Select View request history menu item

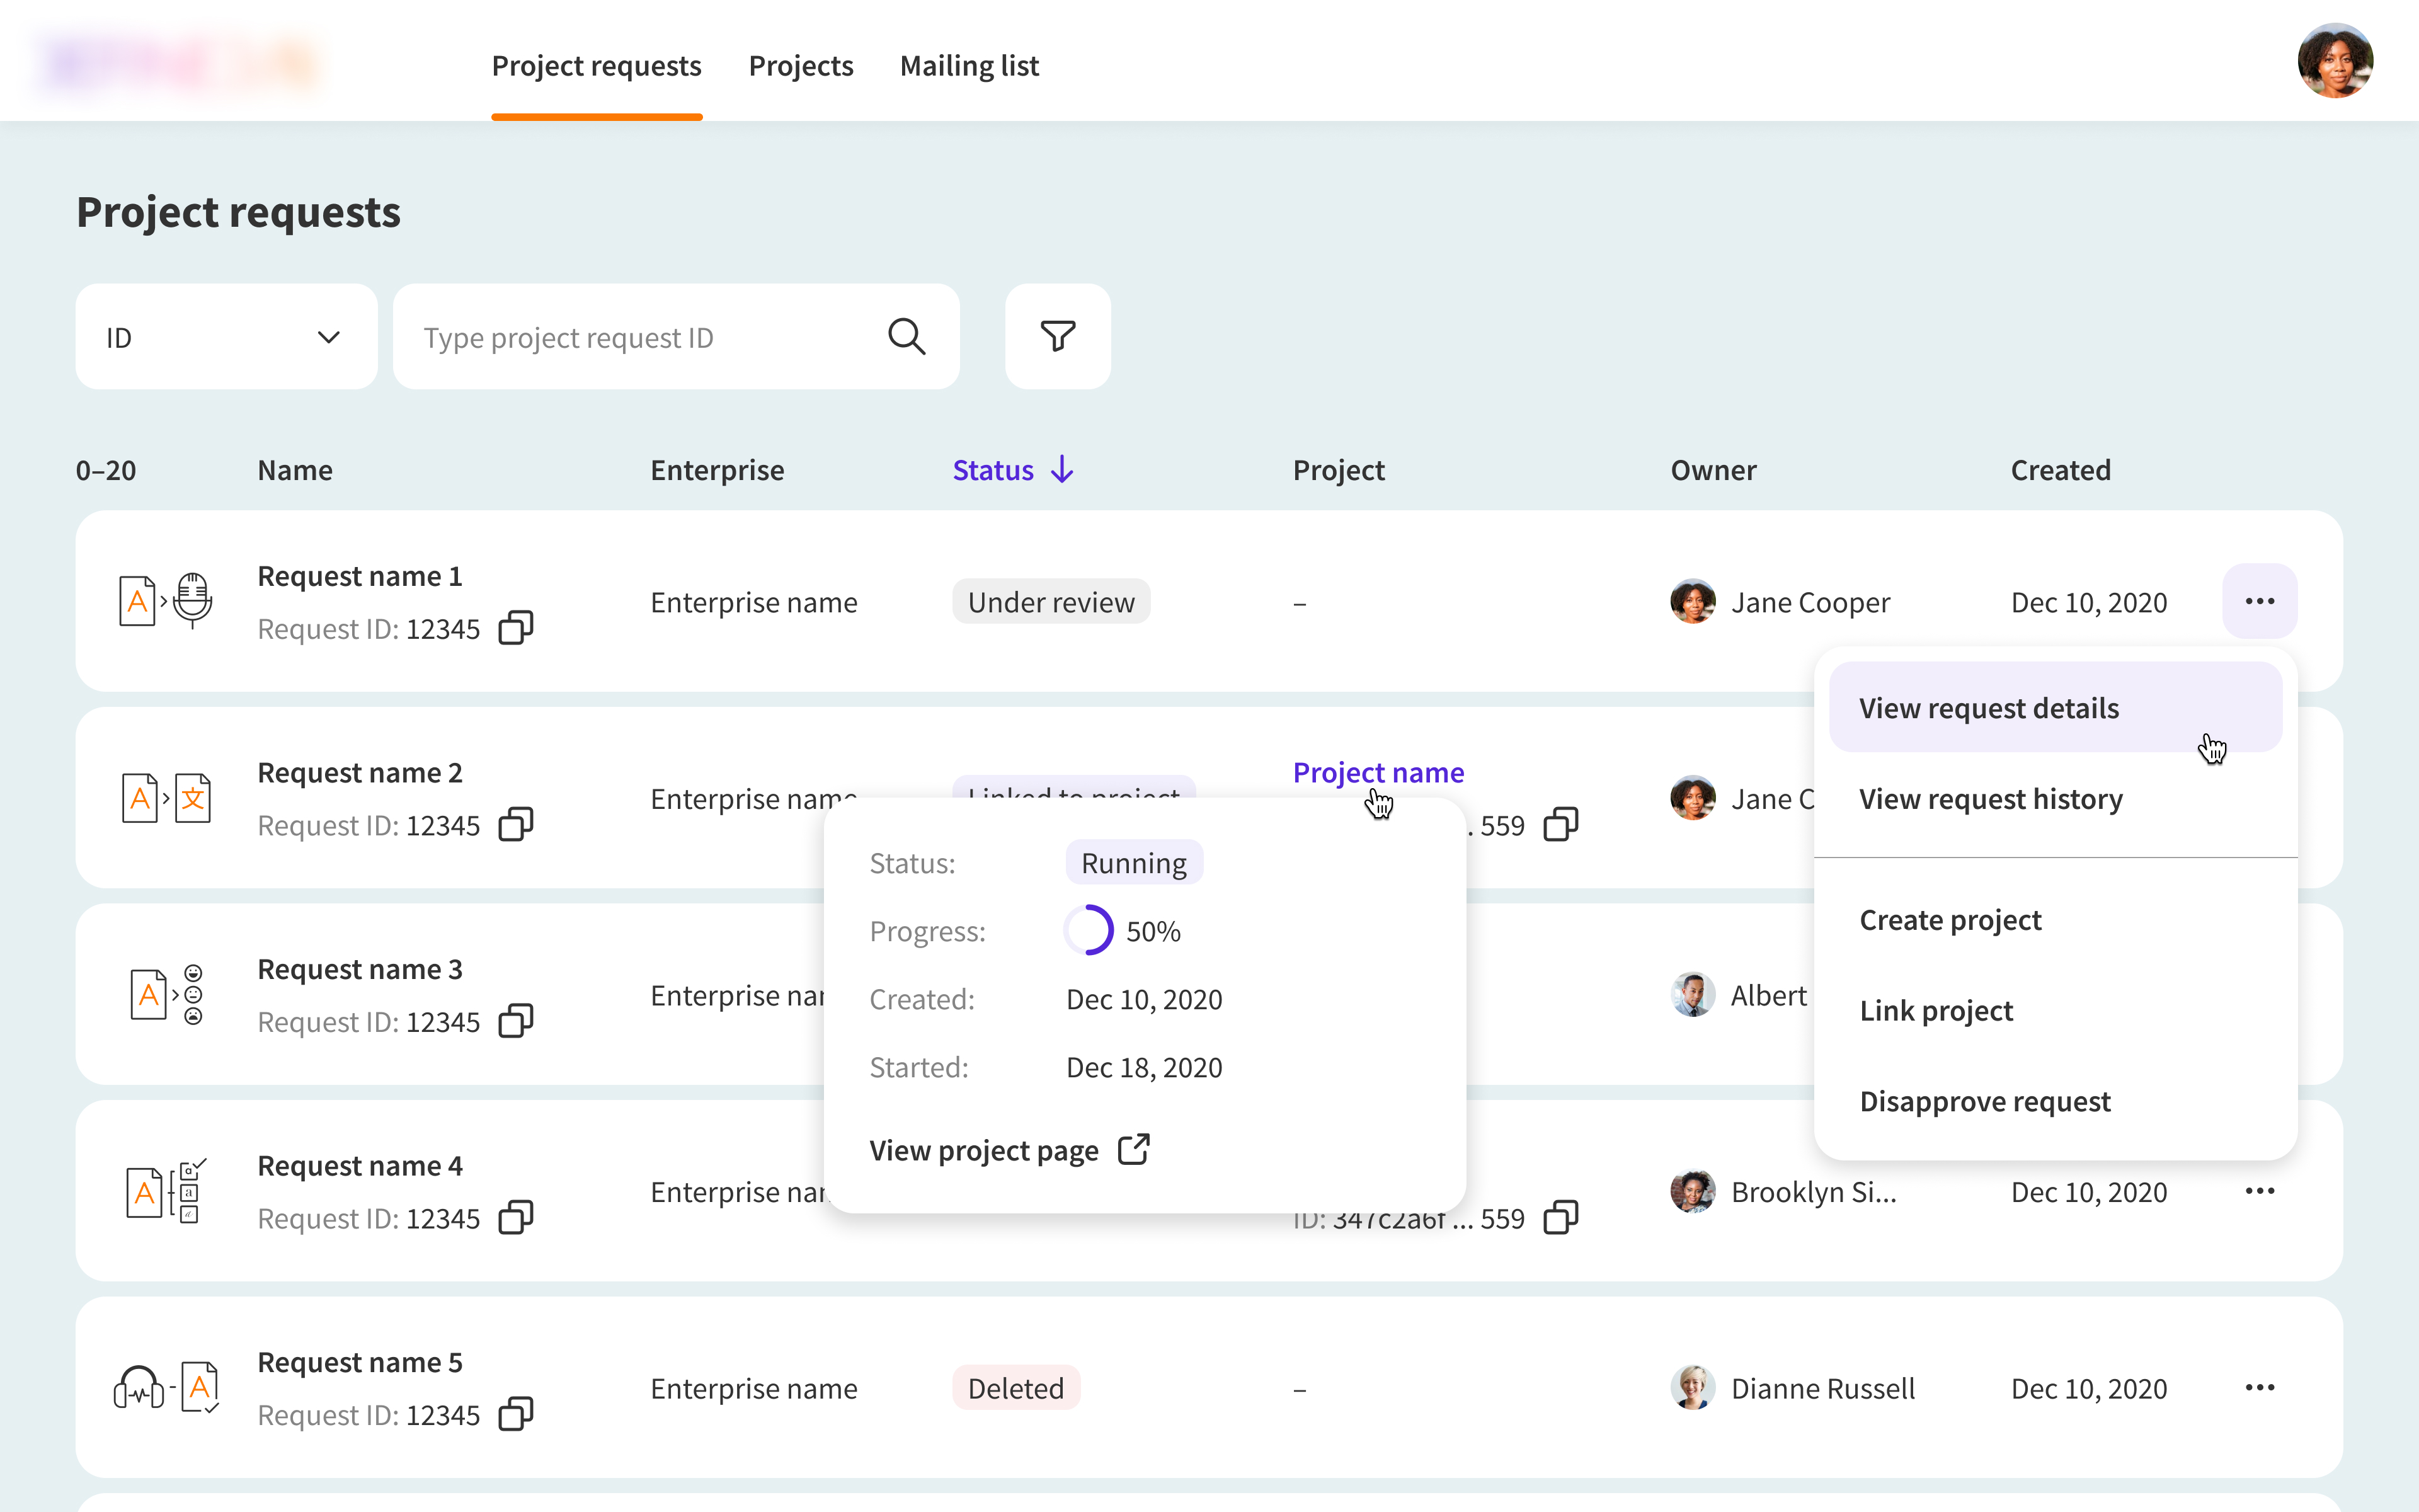click(1990, 799)
